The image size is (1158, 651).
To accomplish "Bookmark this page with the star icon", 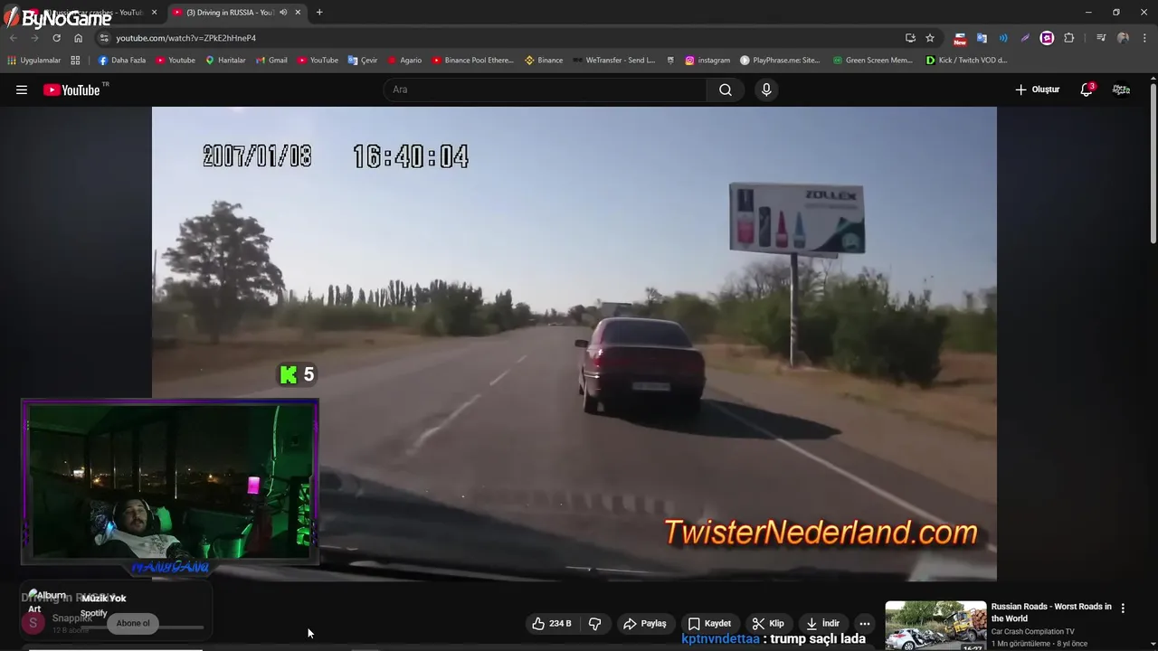I will [929, 38].
